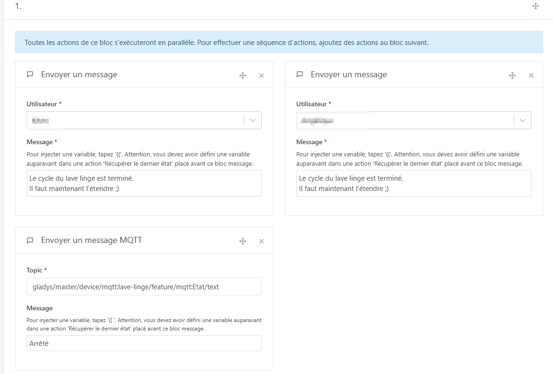Viewport: 553px width, 374px height.
Task: Click the move handle of block 1
Action: [x=536, y=6]
